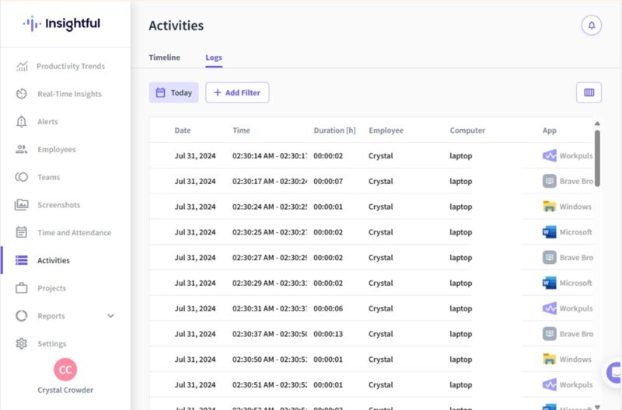Click Crystal in 02:30:14 AM row
The width and height of the screenshot is (622, 410).
pos(380,155)
